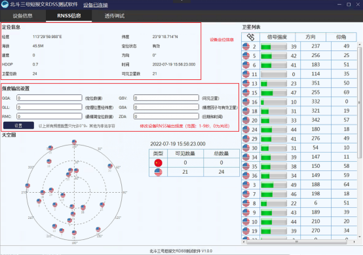Click the US flag icon for satellite 7
Viewport: 363px width, 255px height.
click(x=246, y=194)
